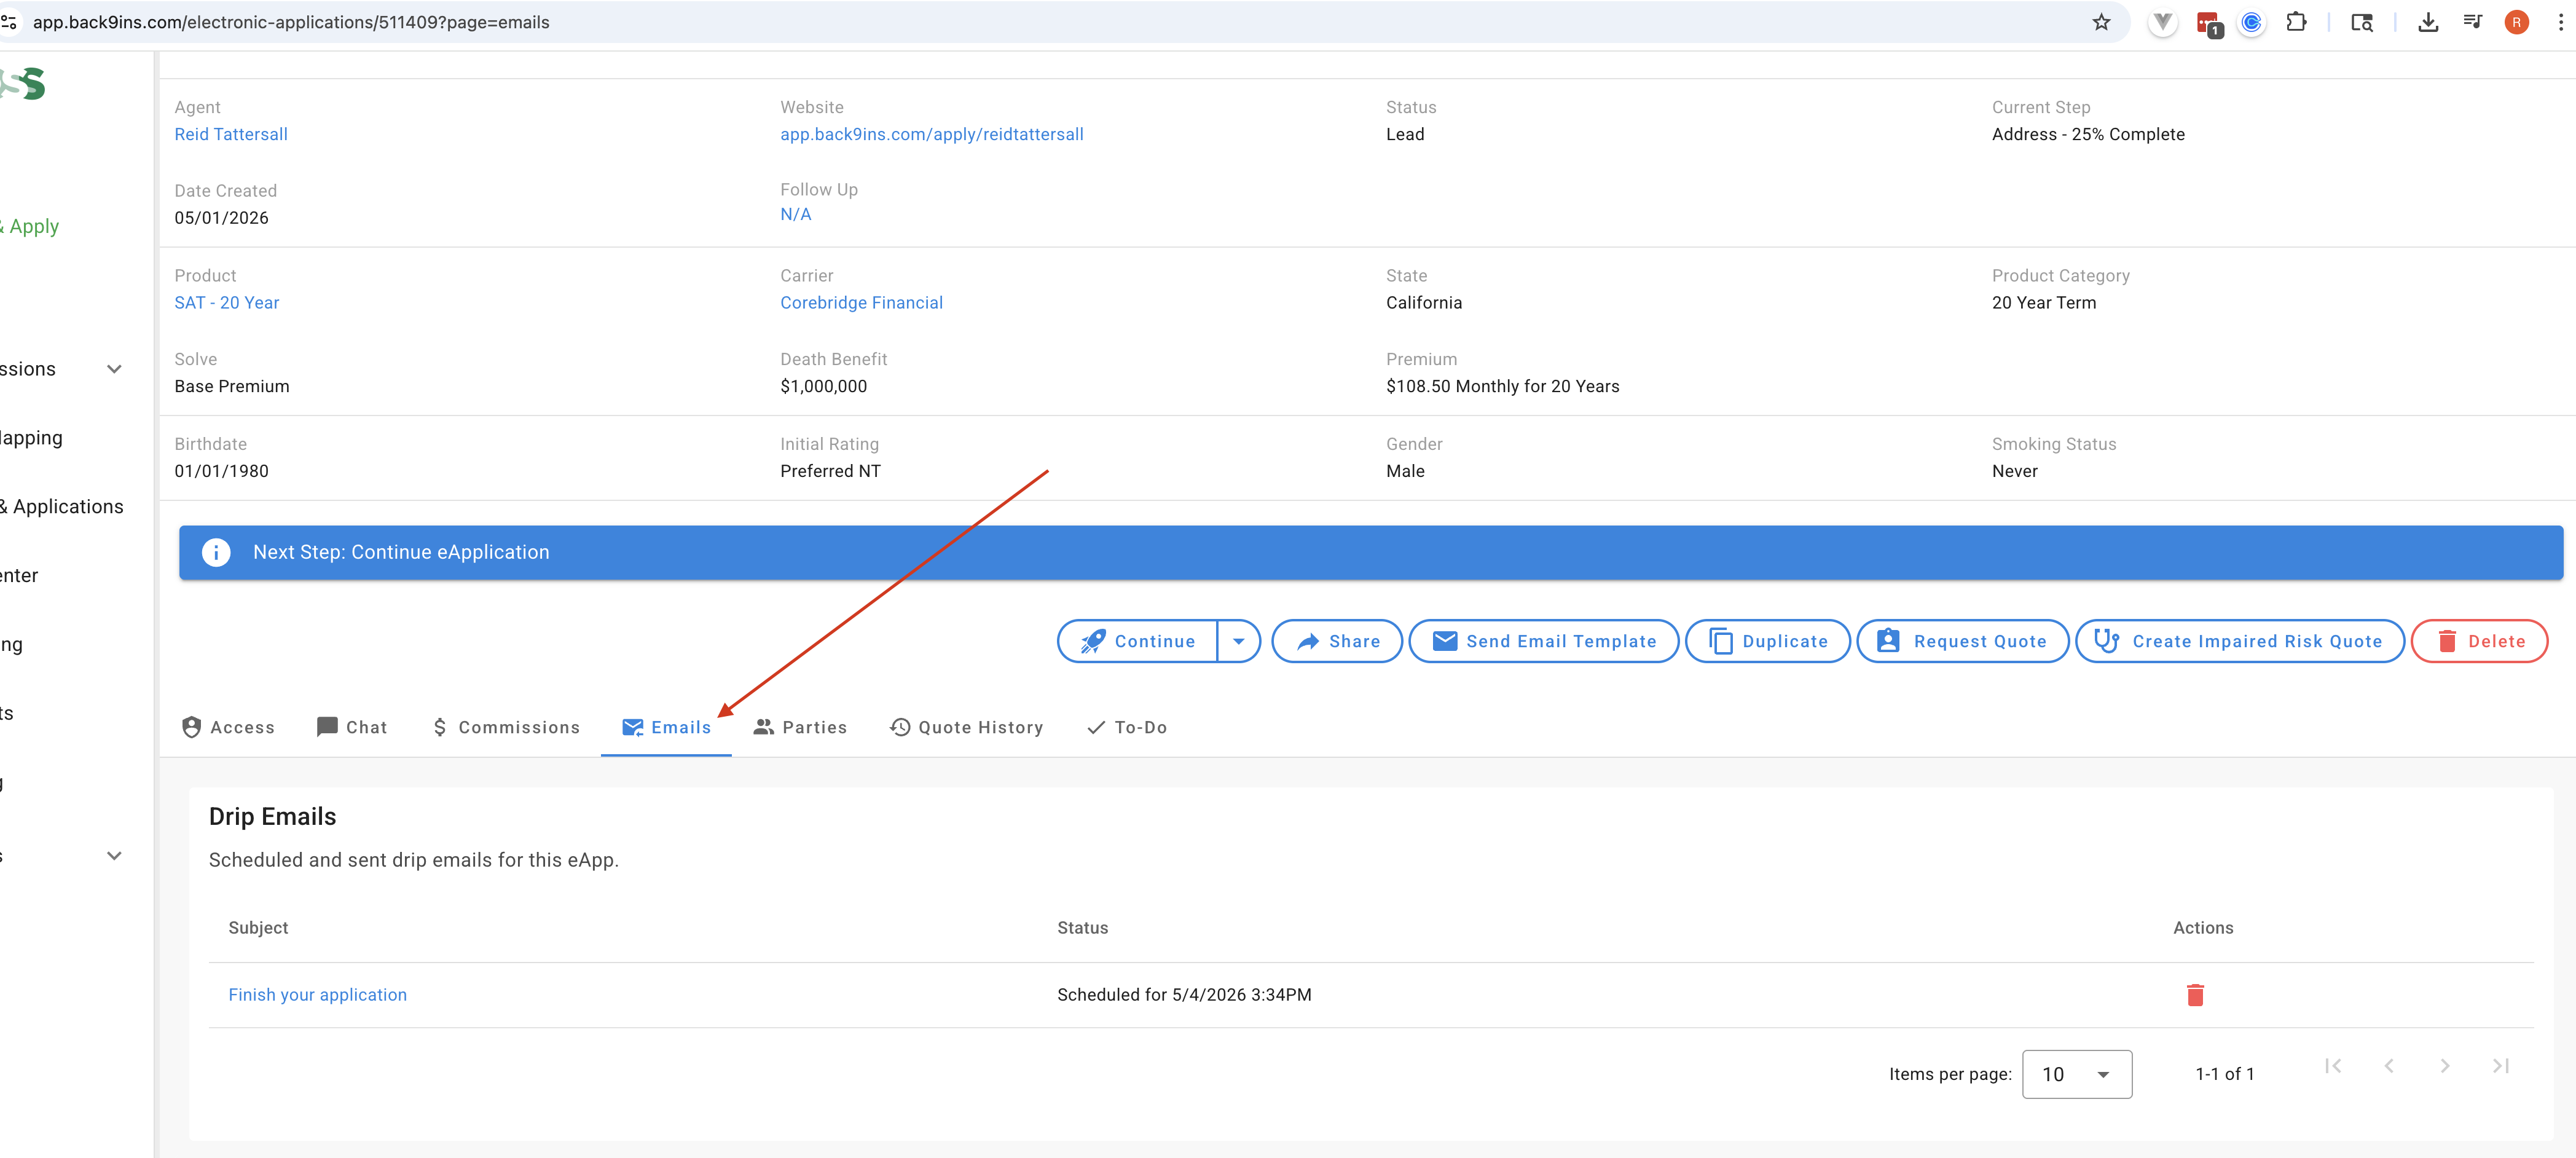The width and height of the screenshot is (2576, 1158).
Task: Click the Request Quote button
Action: click(x=1962, y=641)
